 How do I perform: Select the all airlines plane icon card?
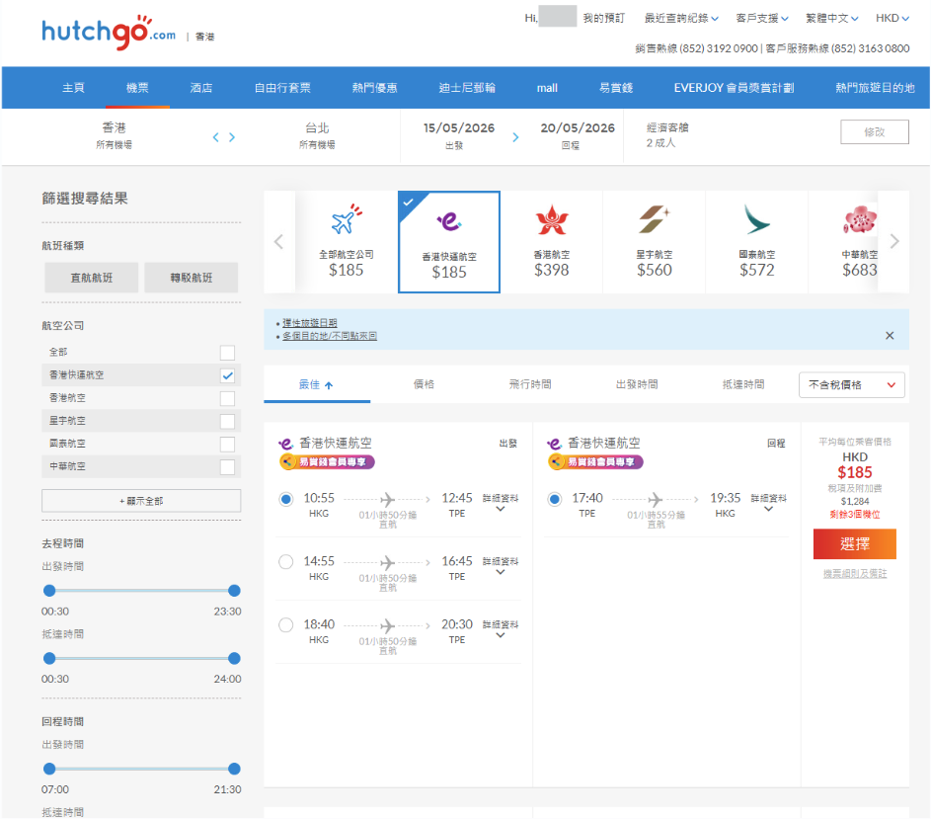[347, 242]
